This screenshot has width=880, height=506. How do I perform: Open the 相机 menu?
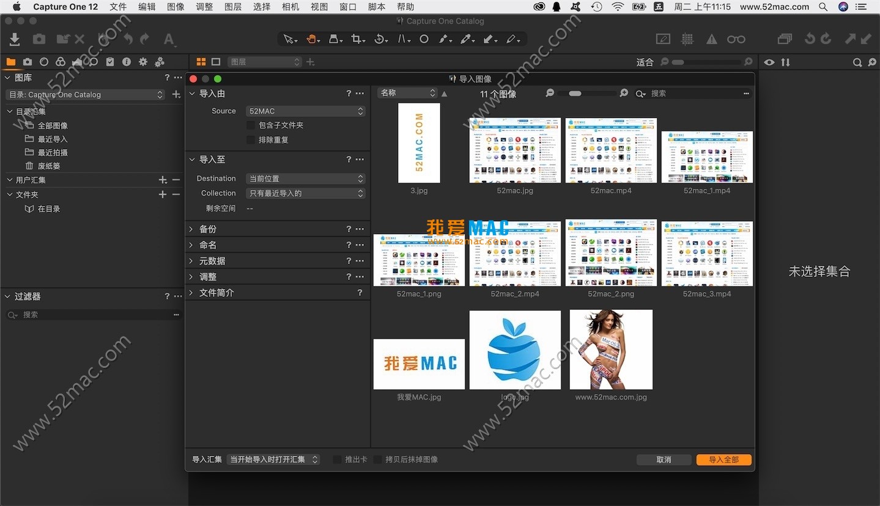click(290, 7)
